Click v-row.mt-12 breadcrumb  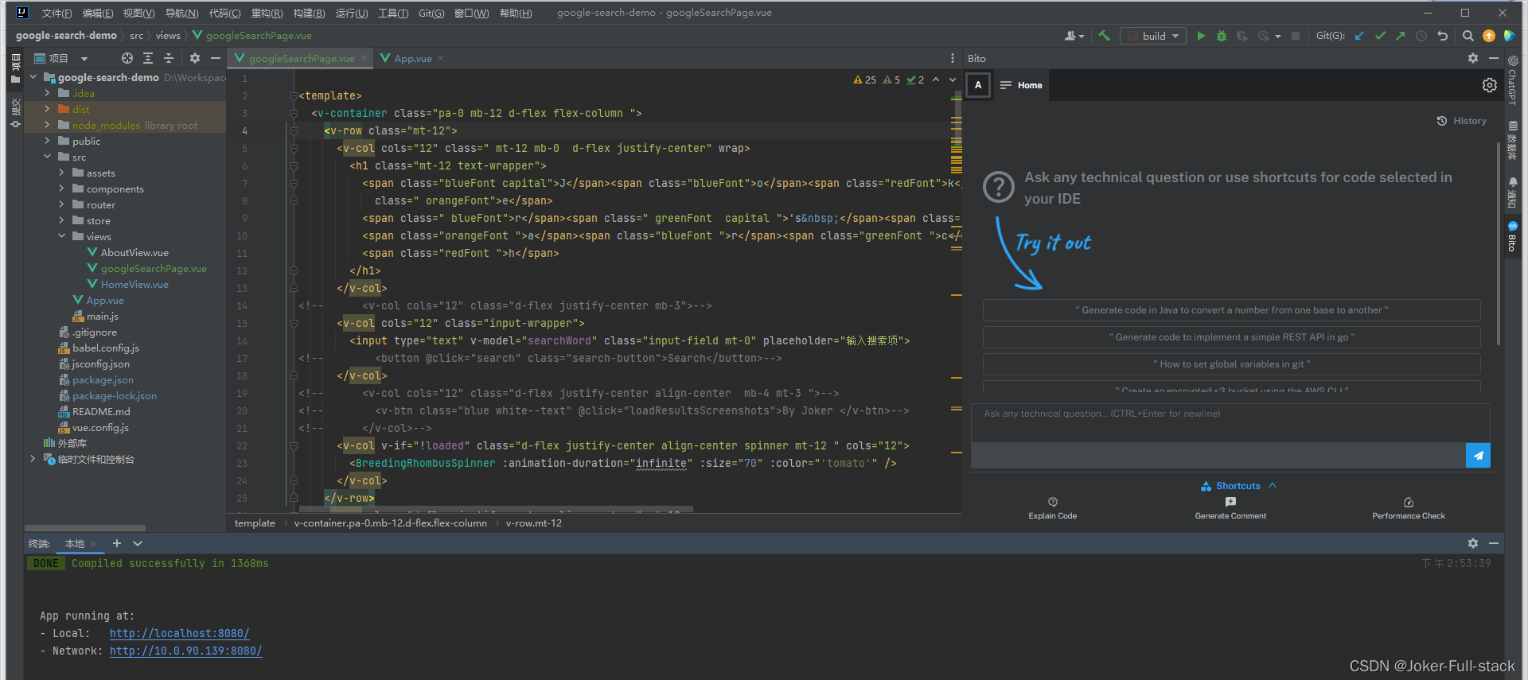(x=533, y=523)
